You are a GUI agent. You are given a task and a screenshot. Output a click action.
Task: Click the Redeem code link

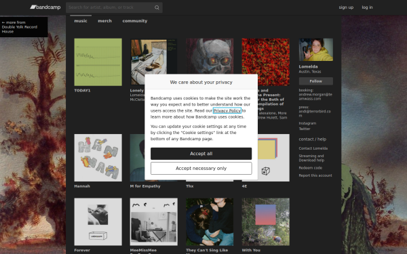click(x=311, y=168)
